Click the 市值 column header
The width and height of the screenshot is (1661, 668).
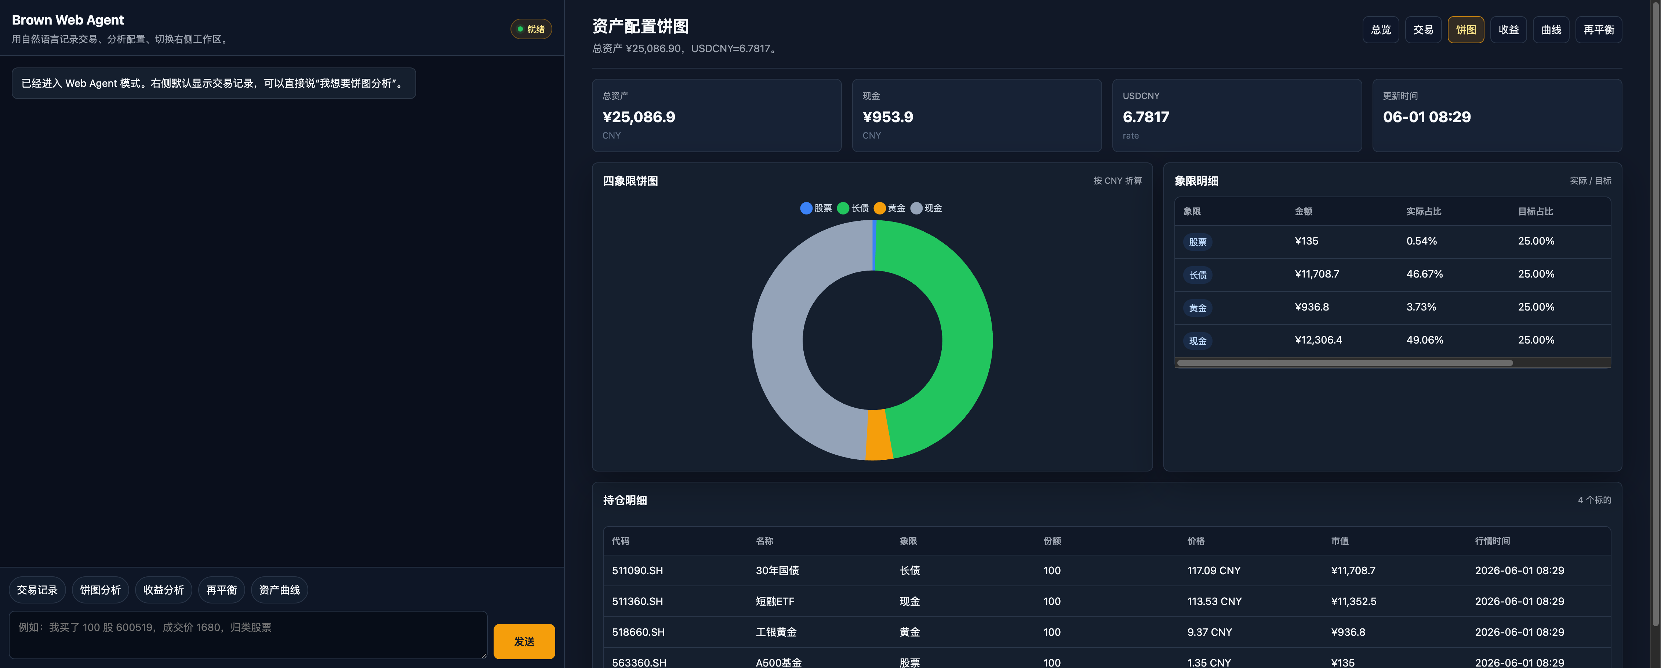point(1339,540)
